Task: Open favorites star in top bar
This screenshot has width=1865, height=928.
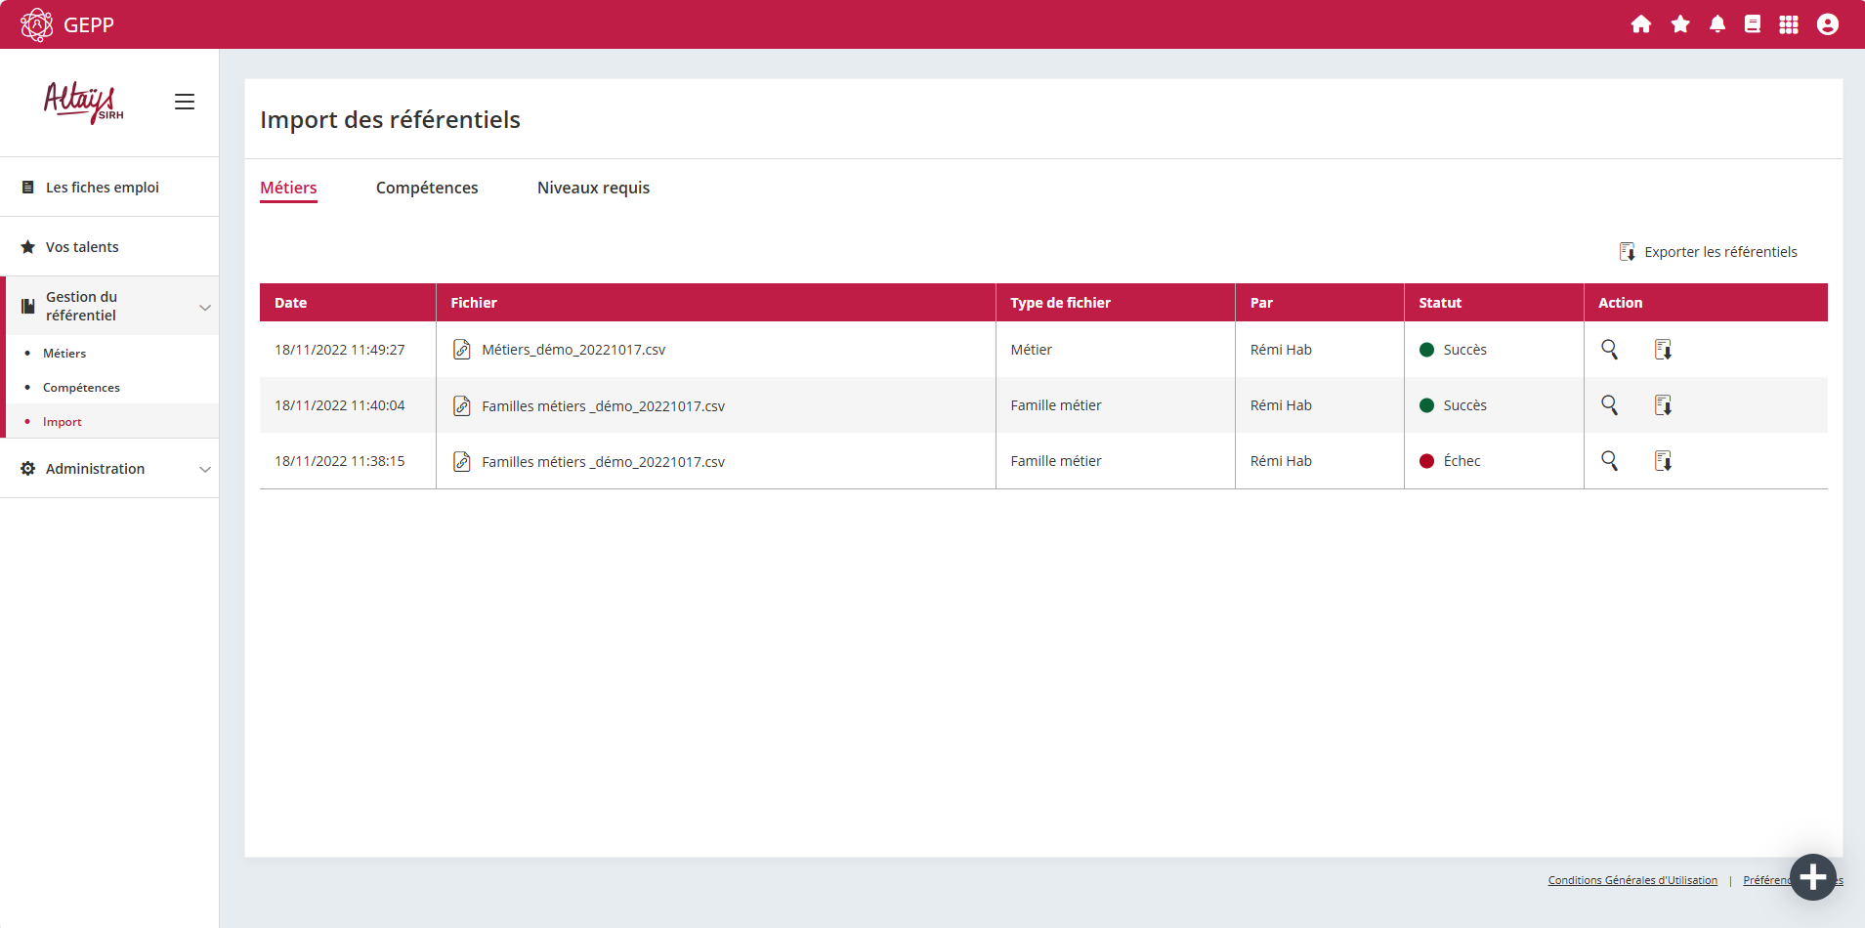Action: pos(1680,24)
